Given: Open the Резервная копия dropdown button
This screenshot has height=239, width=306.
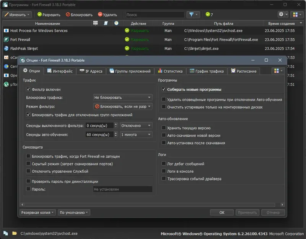Looking at the screenshot, I should (x=37, y=213).
